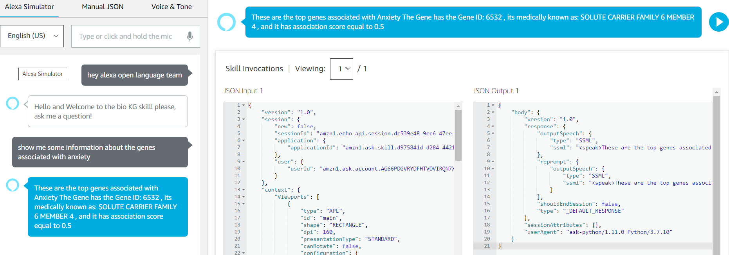This screenshot has width=729, height=255.
Task: Click the "shouldEndSession": false line in JSON Output
Action: (579, 204)
